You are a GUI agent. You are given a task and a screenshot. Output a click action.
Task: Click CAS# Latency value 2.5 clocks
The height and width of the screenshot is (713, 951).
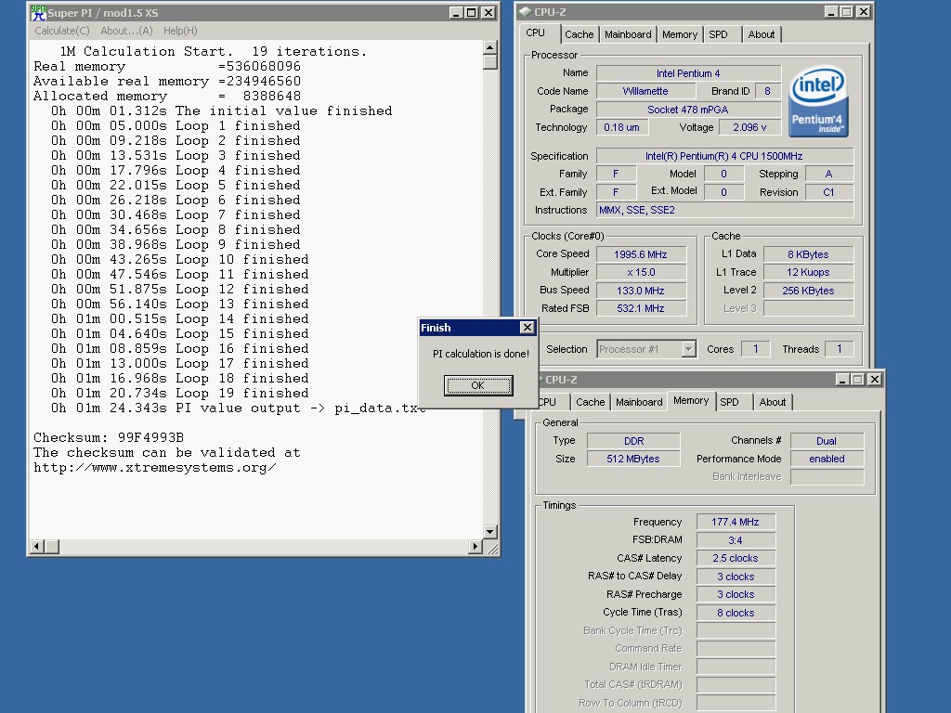[x=736, y=558]
